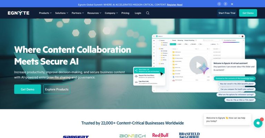Viewport: 265px width, 138px height.
Task: Click 'Trusted by 22,000+ Content-Critical Businesses Worldwide'
Action: (x=132, y=123)
